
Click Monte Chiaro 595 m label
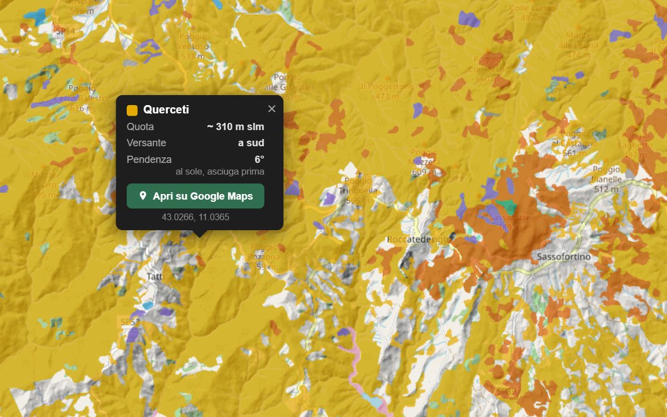tap(44, 184)
